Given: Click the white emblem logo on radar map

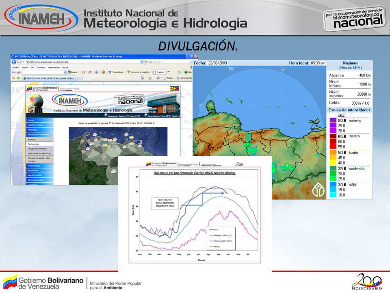Looking at the screenshot, I should click(318, 190).
